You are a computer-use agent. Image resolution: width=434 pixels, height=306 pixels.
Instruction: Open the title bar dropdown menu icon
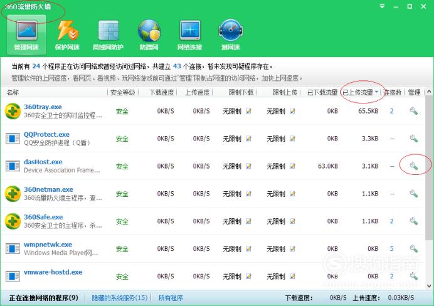click(x=382, y=6)
